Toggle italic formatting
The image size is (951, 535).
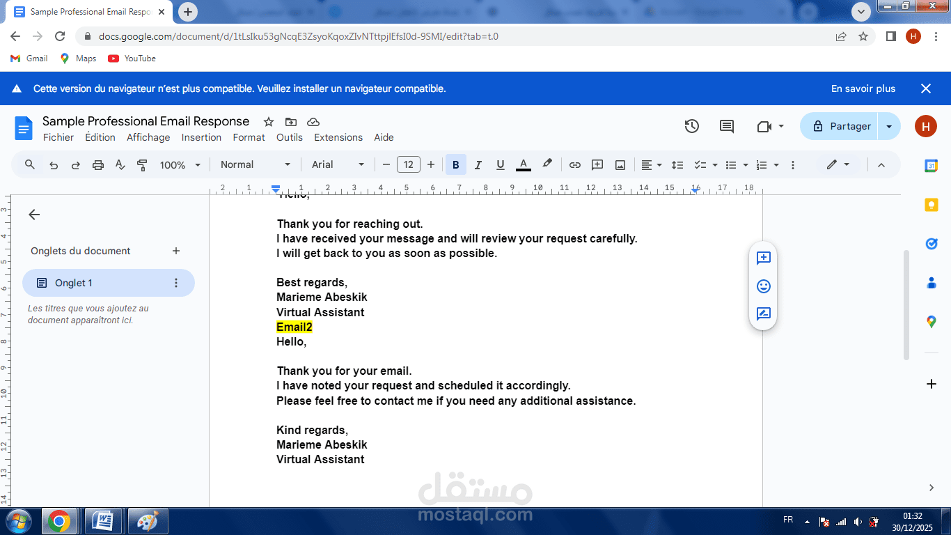(478, 165)
